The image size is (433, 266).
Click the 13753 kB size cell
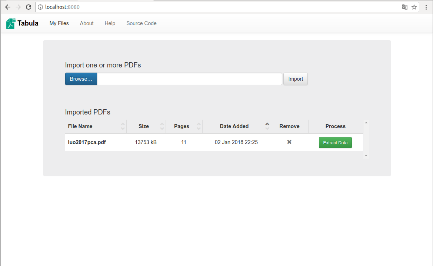[146, 142]
